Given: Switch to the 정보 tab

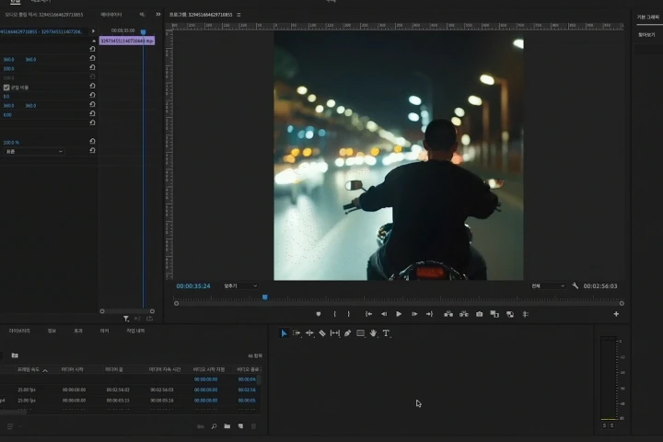Looking at the screenshot, I should tap(52, 331).
